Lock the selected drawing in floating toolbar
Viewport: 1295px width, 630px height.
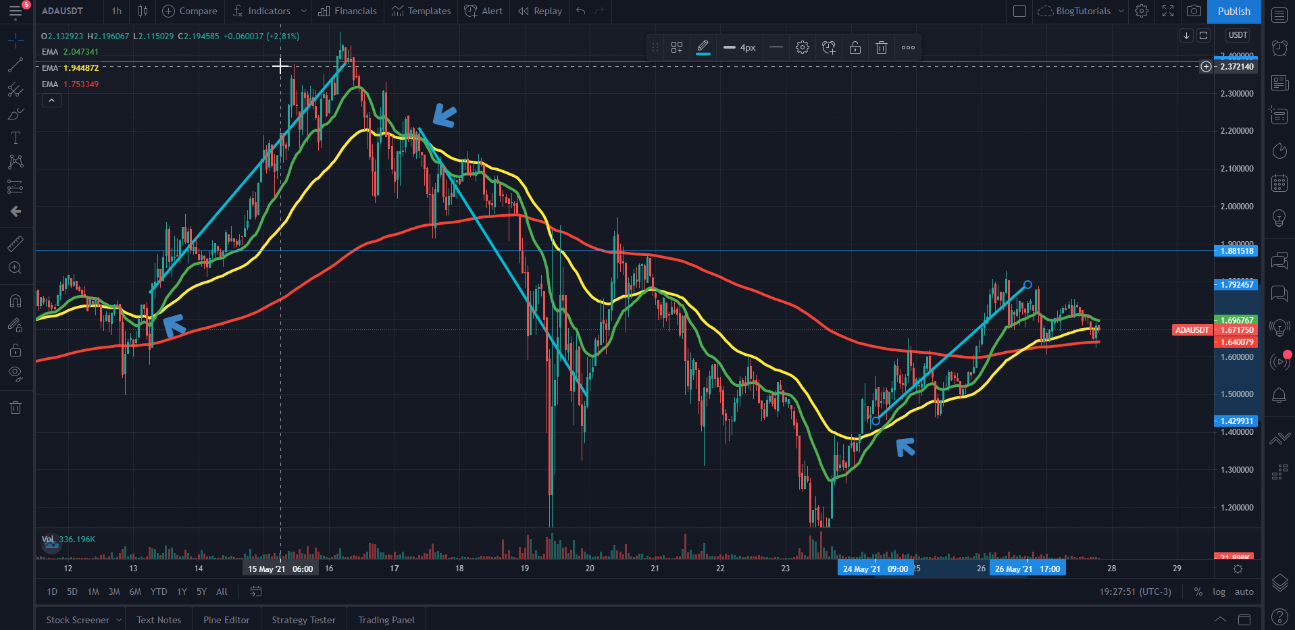pos(855,47)
